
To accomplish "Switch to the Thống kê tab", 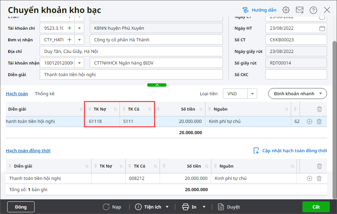I will point(45,94).
